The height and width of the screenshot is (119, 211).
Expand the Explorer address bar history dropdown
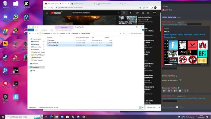[120, 33]
